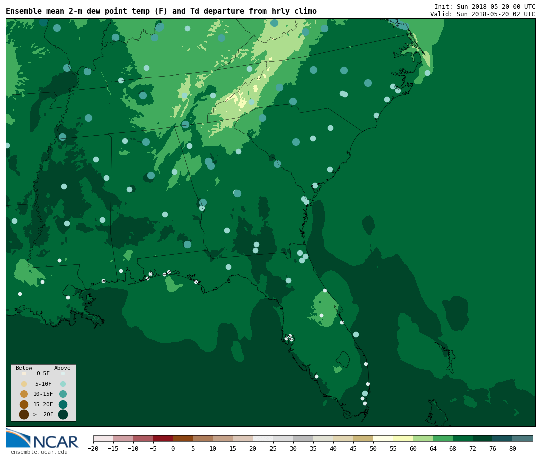Viewport: 541px width, 458px height.
Task: Pick the gray 30 to 35 colorbar swatch
Action: [303, 438]
